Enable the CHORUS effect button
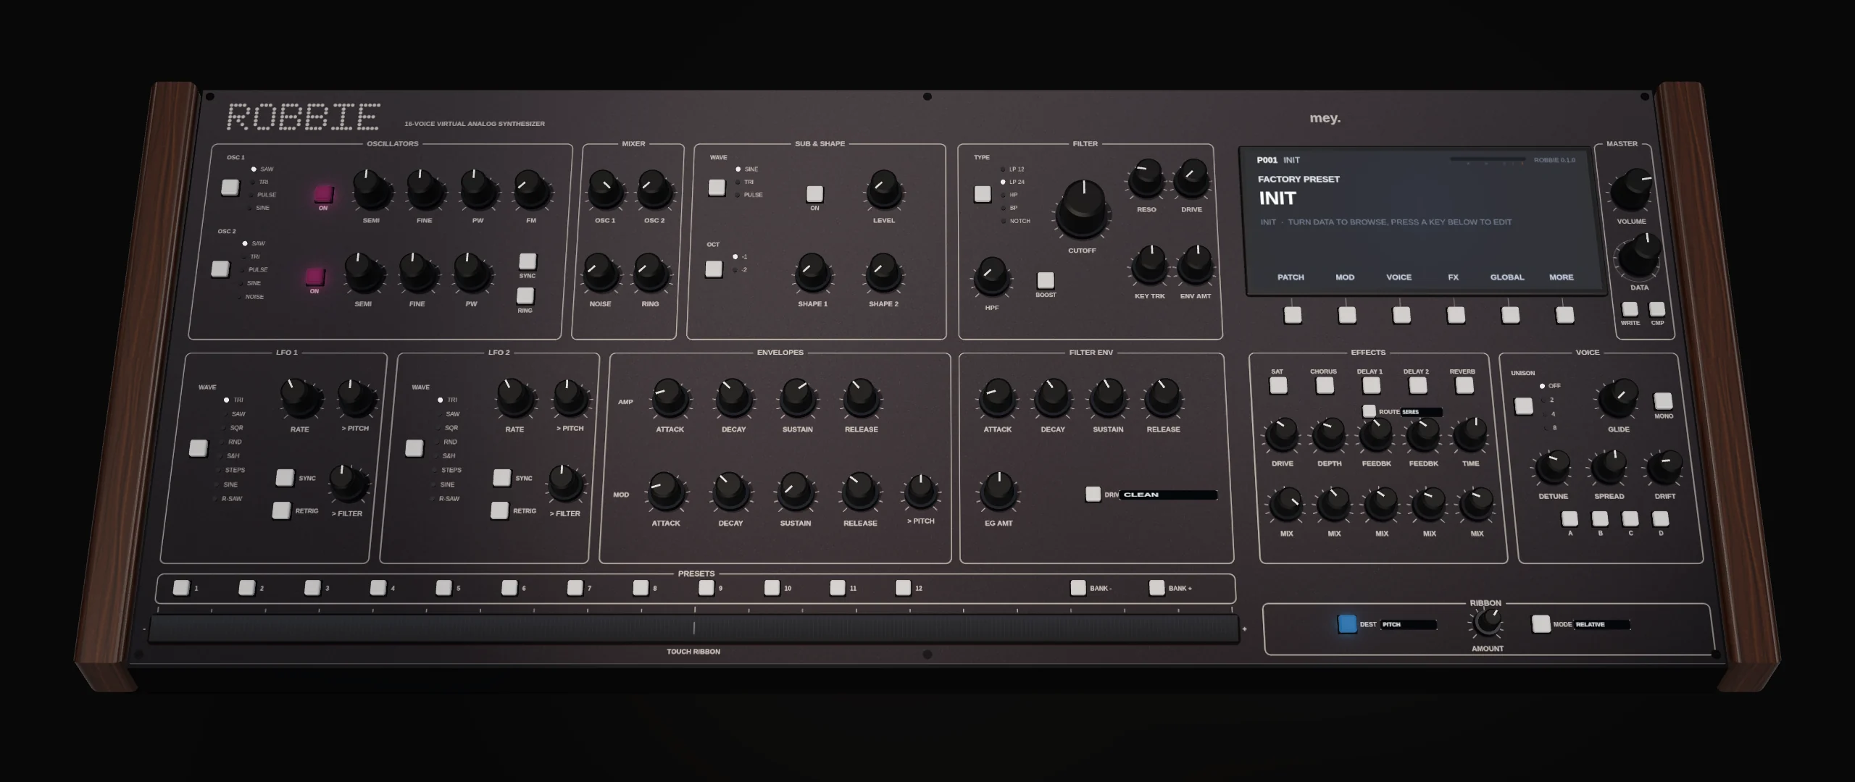This screenshot has width=1855, height=782. (x=1325, y=385)
